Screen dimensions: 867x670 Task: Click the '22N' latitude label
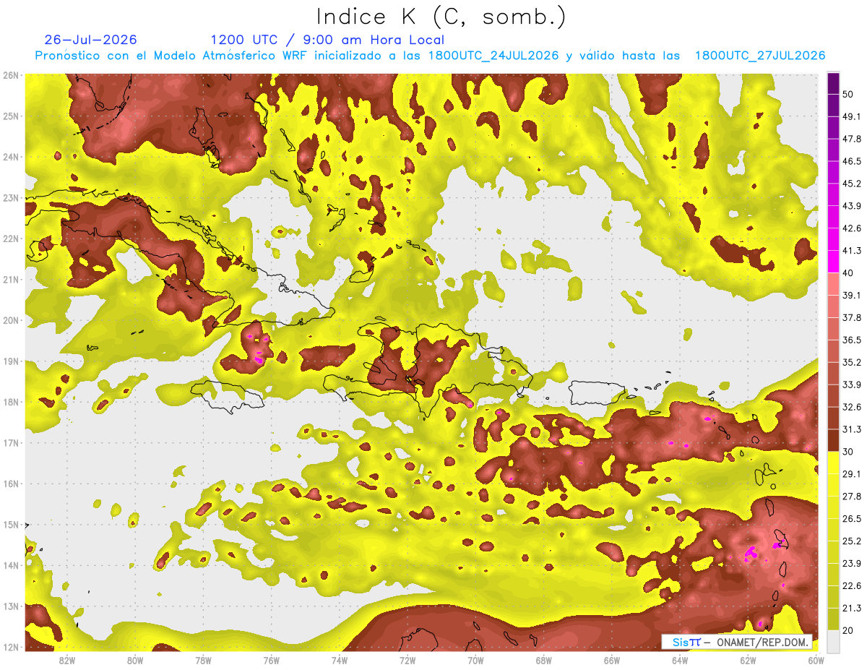(10, 239)
